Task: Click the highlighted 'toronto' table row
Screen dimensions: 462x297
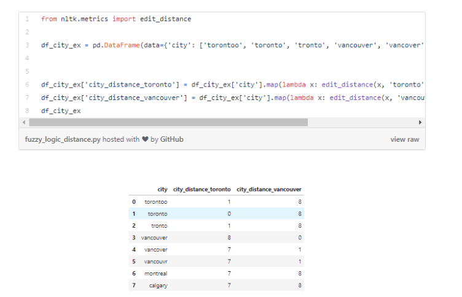Action: 215,214
